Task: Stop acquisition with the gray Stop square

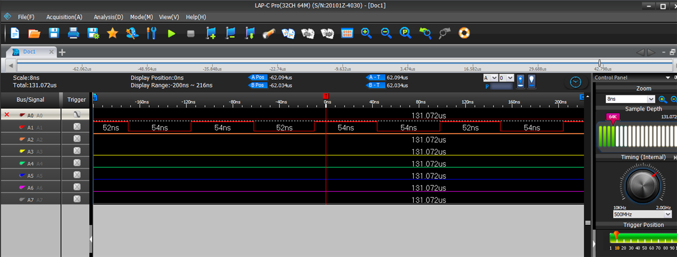Action: point(191,33)
